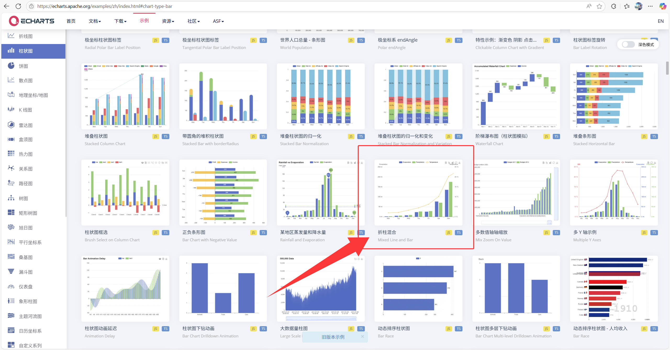Open TS version of 动态排序柱状图

459,329
